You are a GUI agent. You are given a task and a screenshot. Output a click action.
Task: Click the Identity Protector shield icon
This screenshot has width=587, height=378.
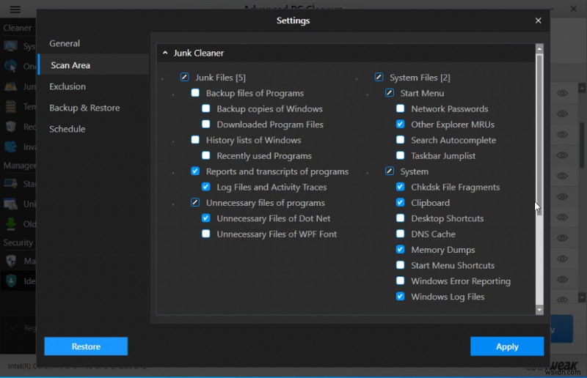click(11, 281)
